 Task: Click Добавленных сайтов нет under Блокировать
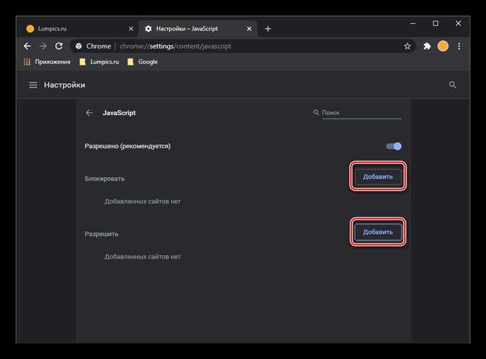[143, 202]
